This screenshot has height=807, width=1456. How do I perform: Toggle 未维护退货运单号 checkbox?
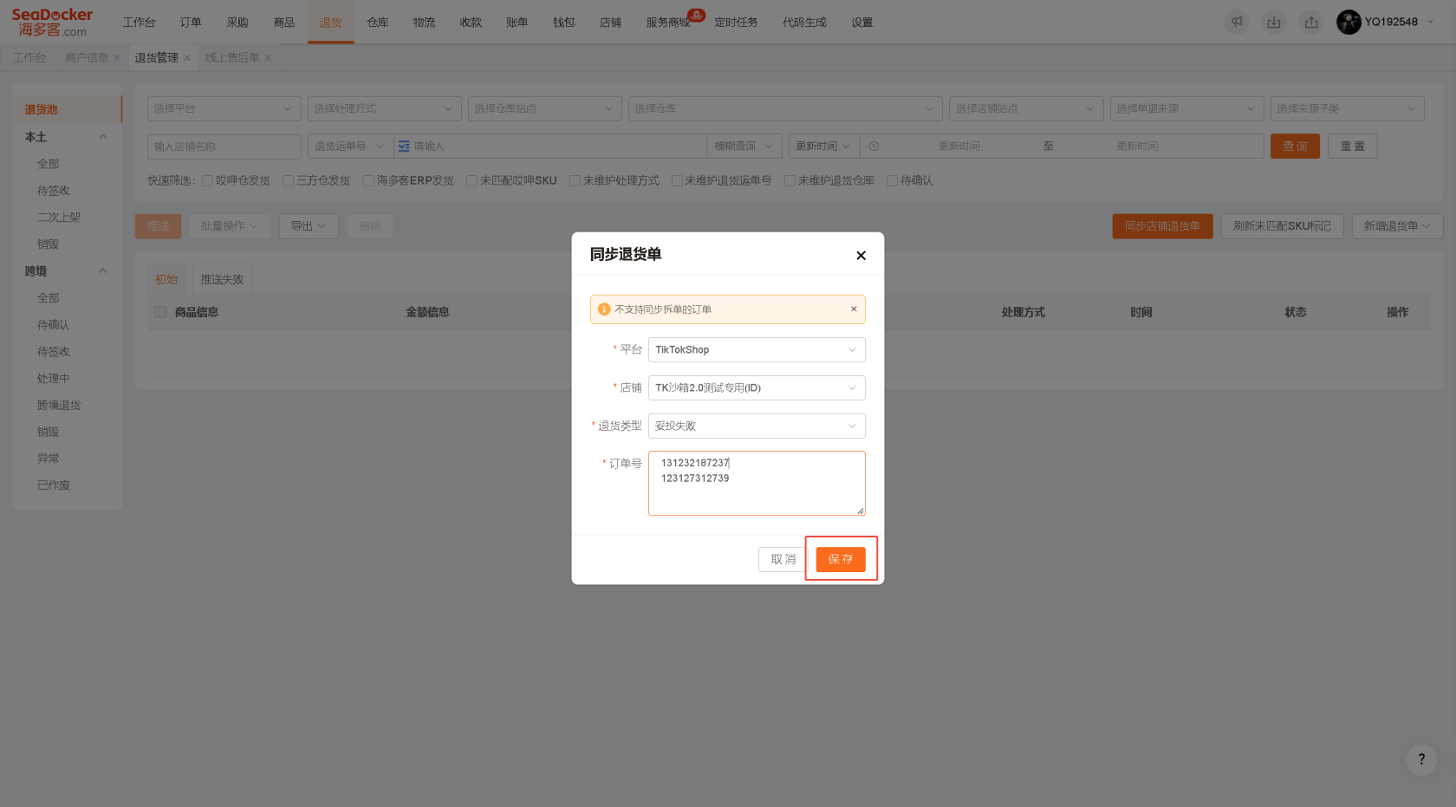click(x=677, y=180)
